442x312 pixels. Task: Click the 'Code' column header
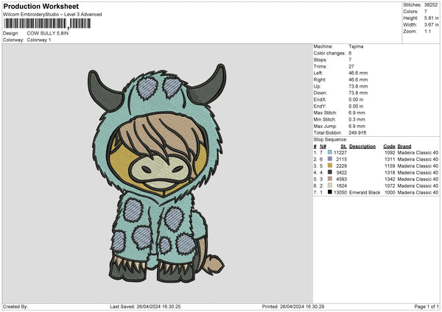(x=389, y=146)
